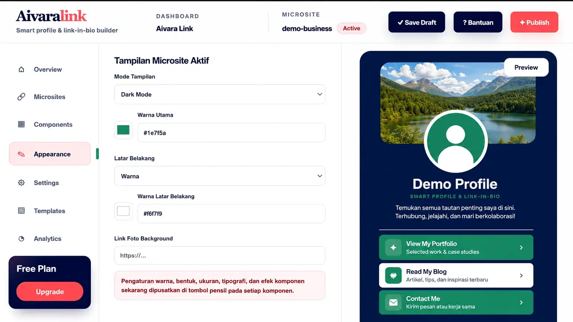Click the View My Portfolio chevron arrow
Viewport: 573px width, 322px height.
pyautogui.click(x=521, y=247)
